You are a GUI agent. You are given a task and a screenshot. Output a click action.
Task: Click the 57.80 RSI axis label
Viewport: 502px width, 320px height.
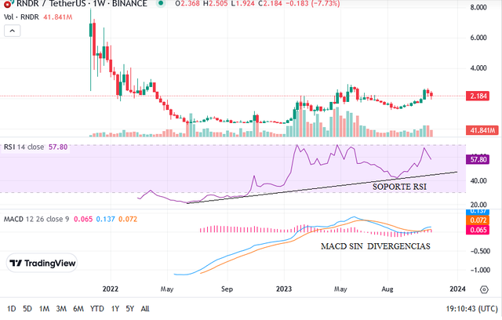click(478, 159)
